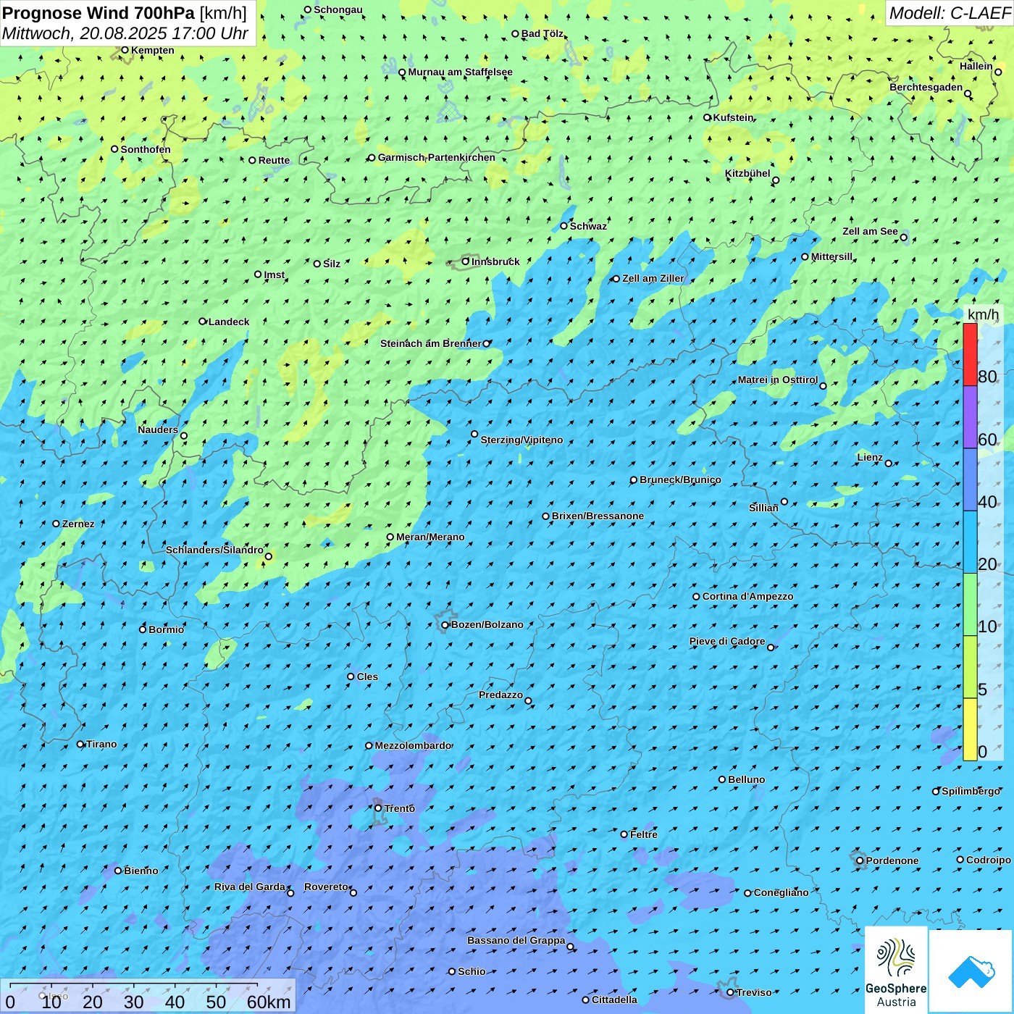Click the 'Feltre' label
The height and width of the screenshot is (1014, 1014).
(x=643, y=834)
